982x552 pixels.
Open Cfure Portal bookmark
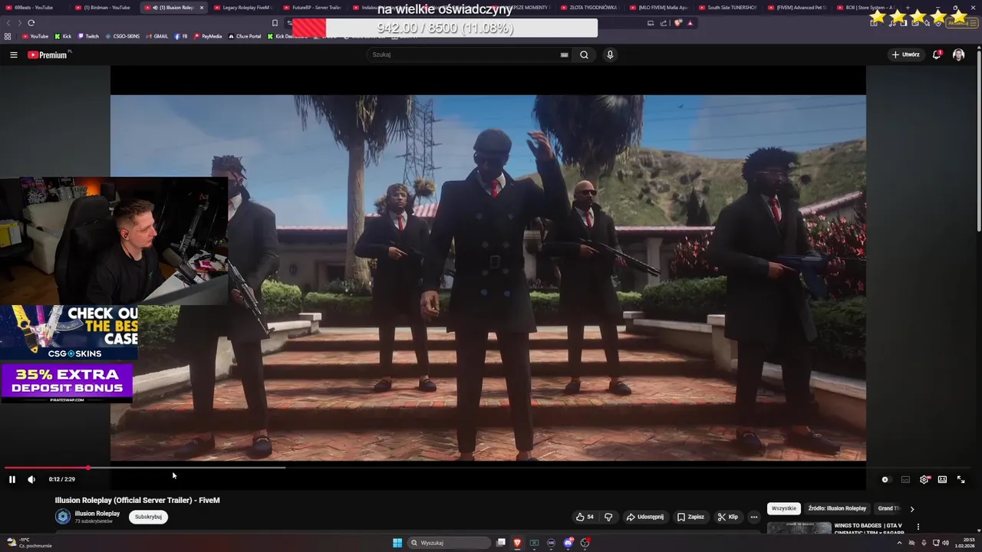[x=245, y=36]
